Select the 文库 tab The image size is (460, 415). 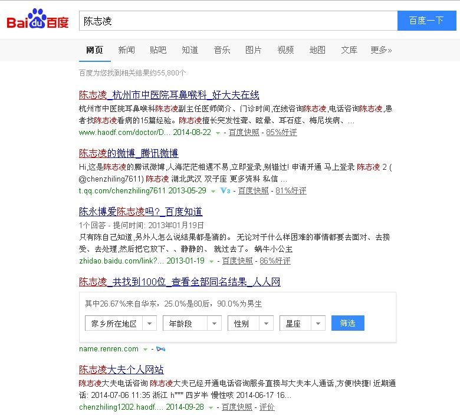coord(349,50)
